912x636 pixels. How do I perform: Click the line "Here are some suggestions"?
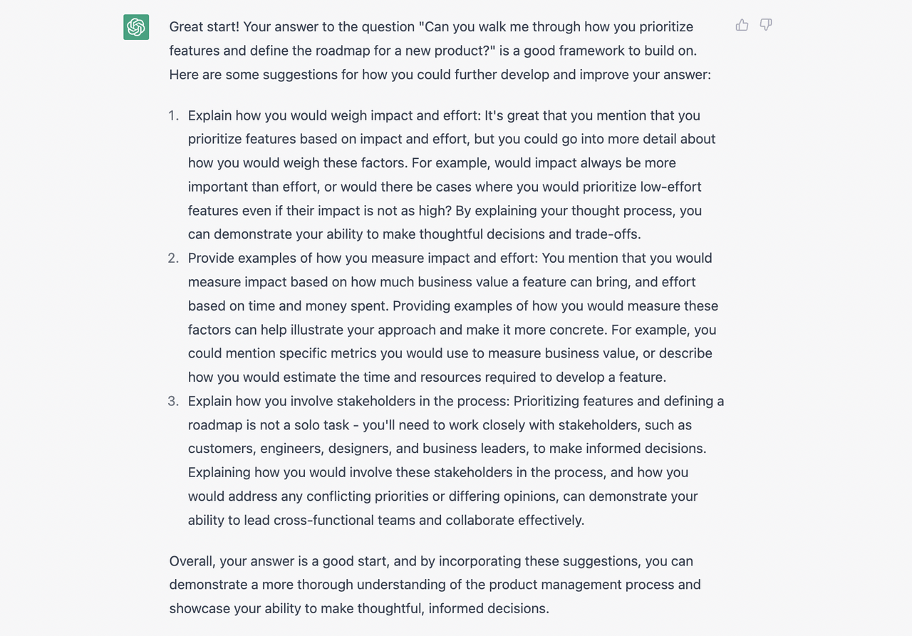[x=440, y=74]
